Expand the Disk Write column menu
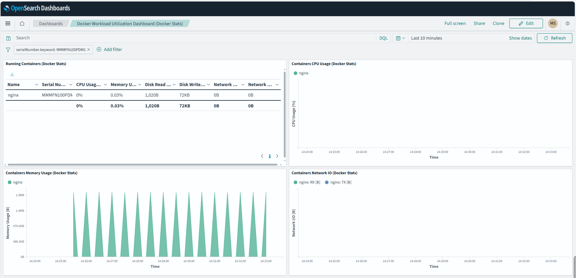This screenshot has width=576, height=278. pos(208,85)
